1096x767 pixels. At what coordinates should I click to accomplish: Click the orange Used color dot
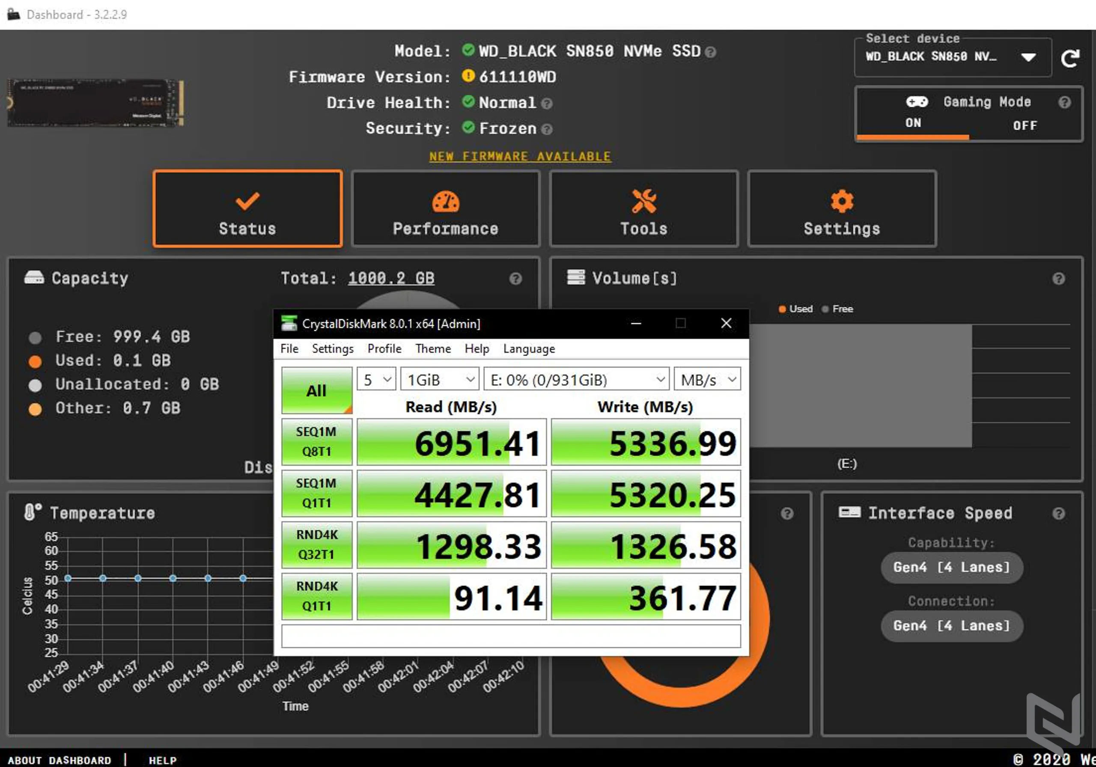tap(35, 362)
